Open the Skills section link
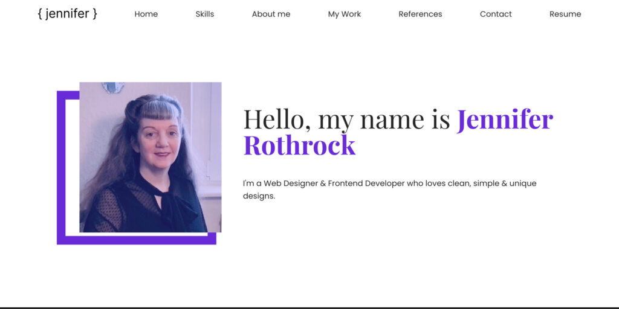The width and height of the screenshot is (619, 309). click(204, 14)
